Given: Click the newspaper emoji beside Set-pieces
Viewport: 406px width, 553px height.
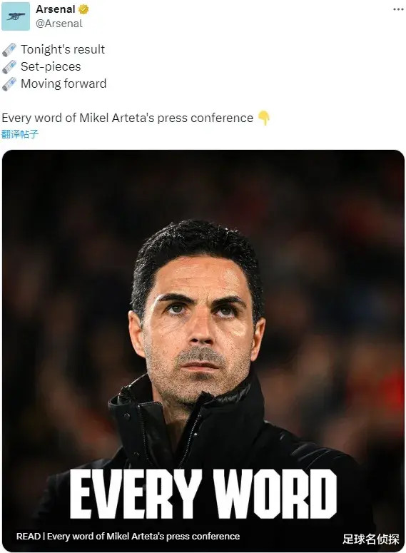Looking at the screenshot, I should click(9, 66).
